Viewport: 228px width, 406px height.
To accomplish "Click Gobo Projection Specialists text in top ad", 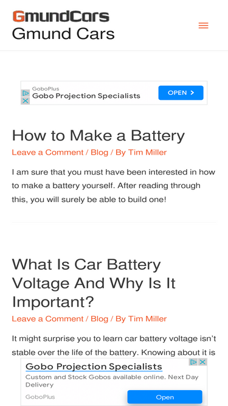I will point(86,96).
